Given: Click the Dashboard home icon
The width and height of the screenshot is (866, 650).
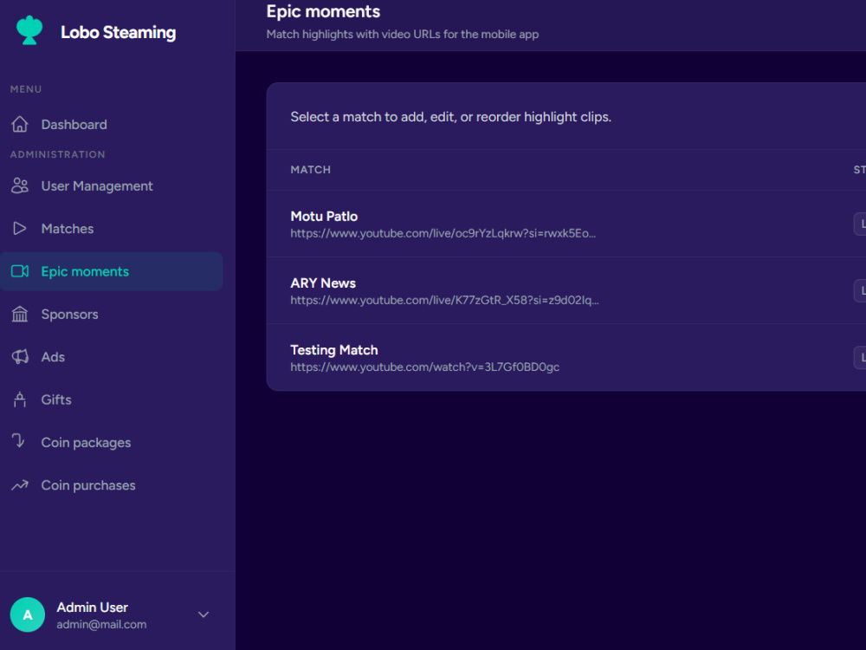Looking at the screenshot, I should coord(20,124).
